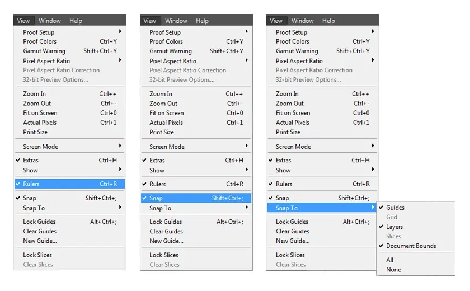
Task: Expand the highlighted Snap To submenu entry
Action: pos(286,208)
